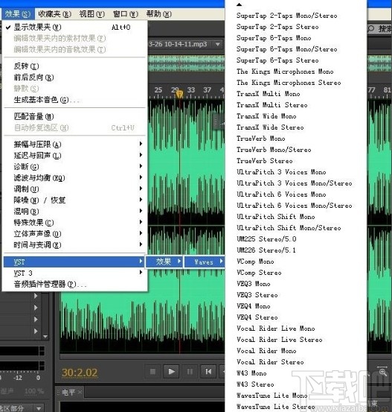Viewport: 392px width, 412px height.
Task: Select UltraPitch 6 Voices Mono/Stereo
Action: (294, 206)
